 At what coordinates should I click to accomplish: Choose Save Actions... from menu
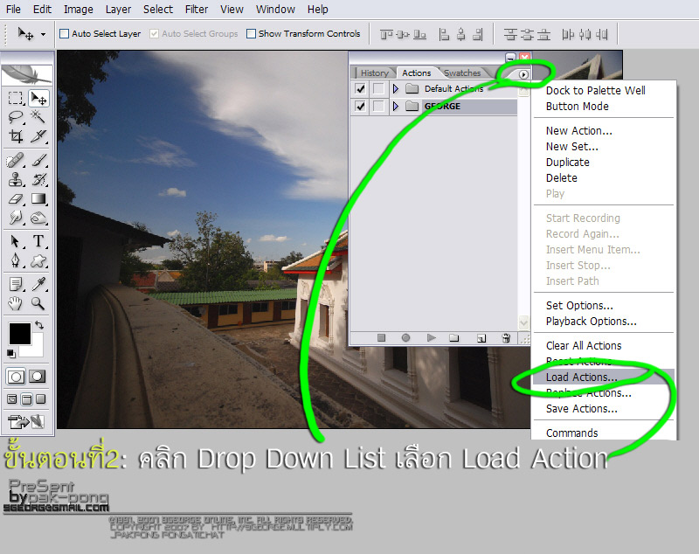(604, 409)
